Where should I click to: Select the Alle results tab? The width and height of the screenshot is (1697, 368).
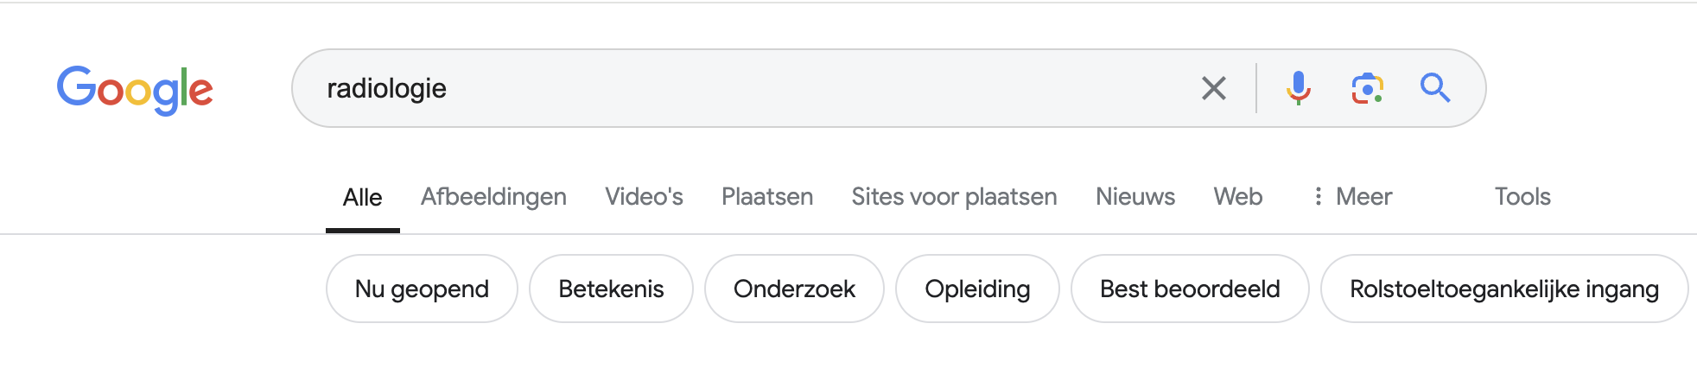click(x=362, y=198)
